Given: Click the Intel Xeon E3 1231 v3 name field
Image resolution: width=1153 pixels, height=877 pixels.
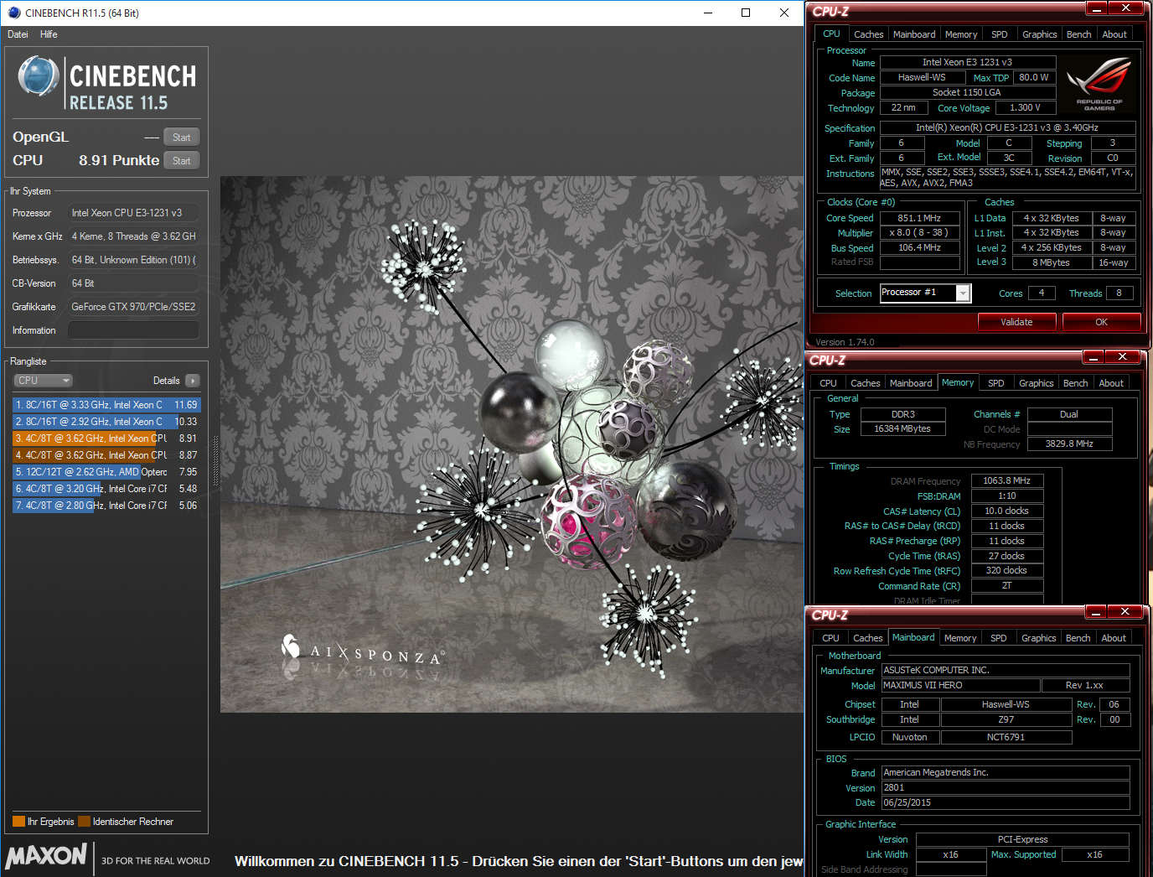Looking at the screenshot, I should 968,62.
